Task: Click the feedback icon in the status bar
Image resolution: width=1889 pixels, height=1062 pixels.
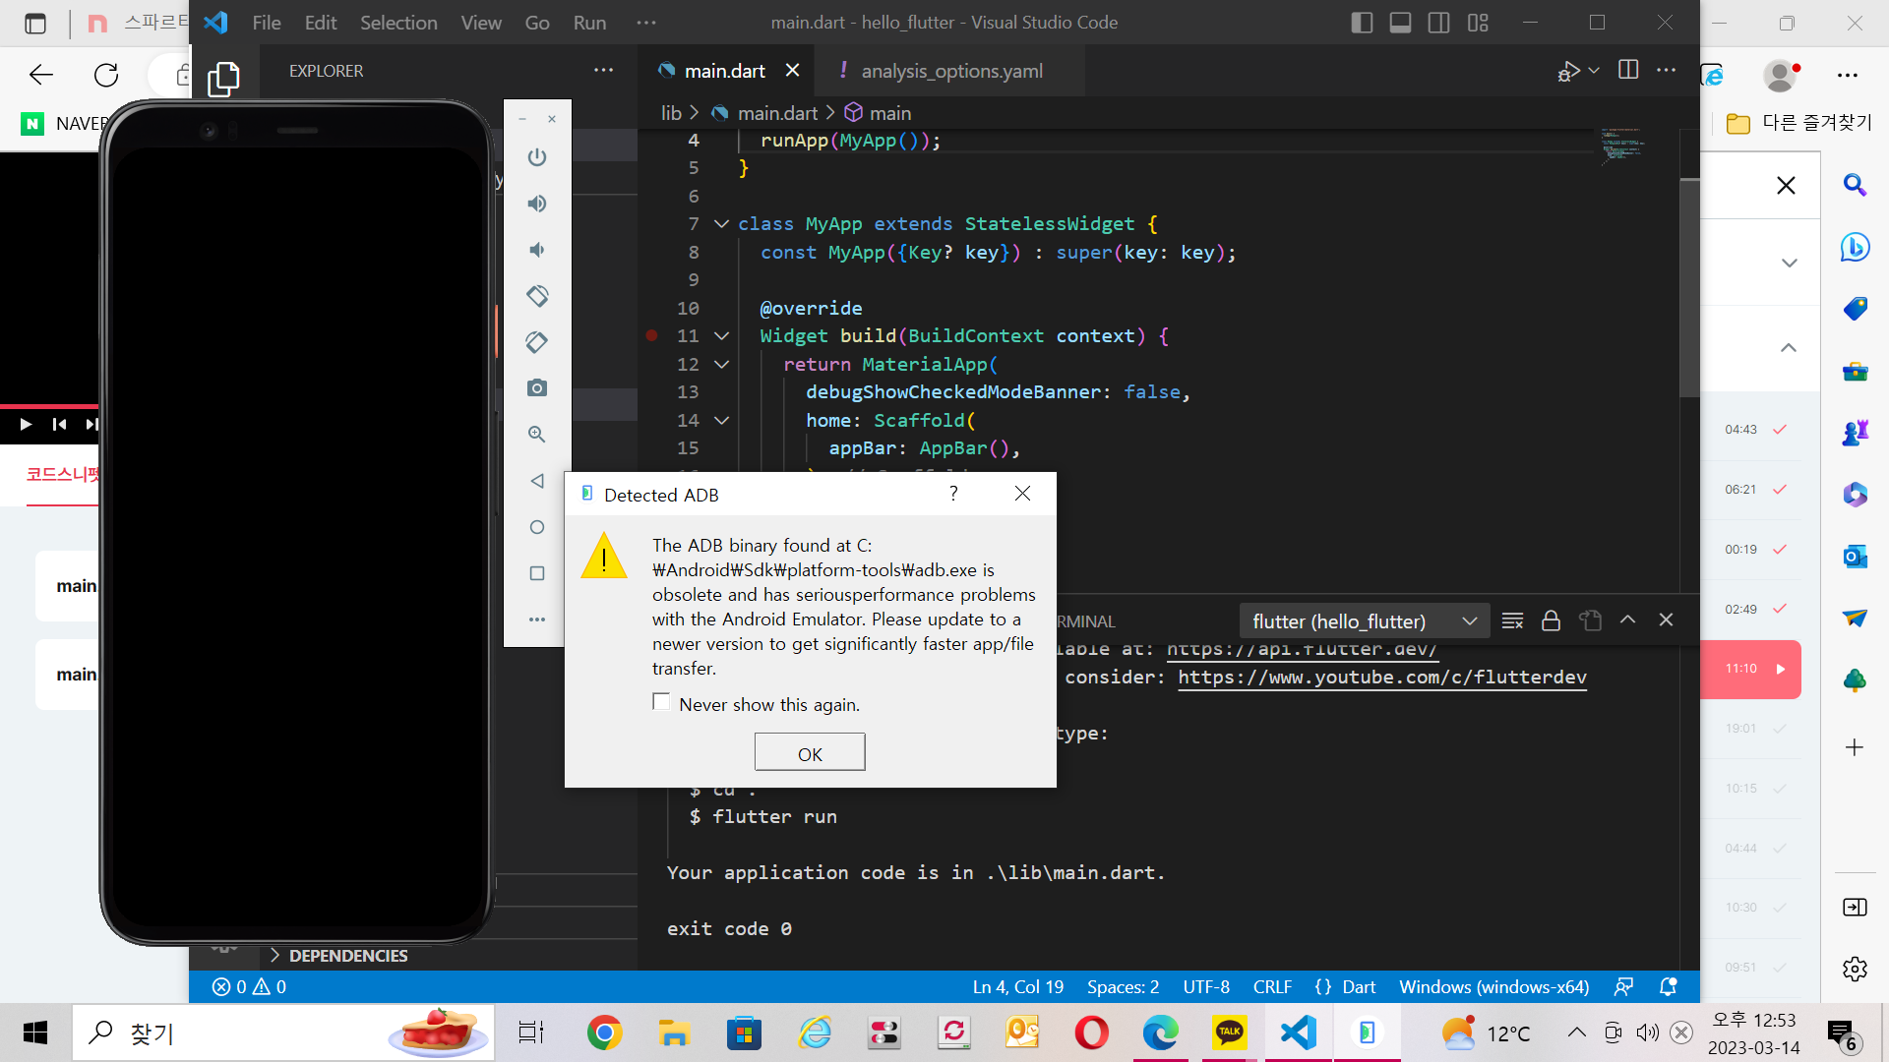Action: 1624,986
